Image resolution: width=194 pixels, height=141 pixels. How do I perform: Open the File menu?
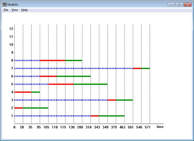click(6, 10)
